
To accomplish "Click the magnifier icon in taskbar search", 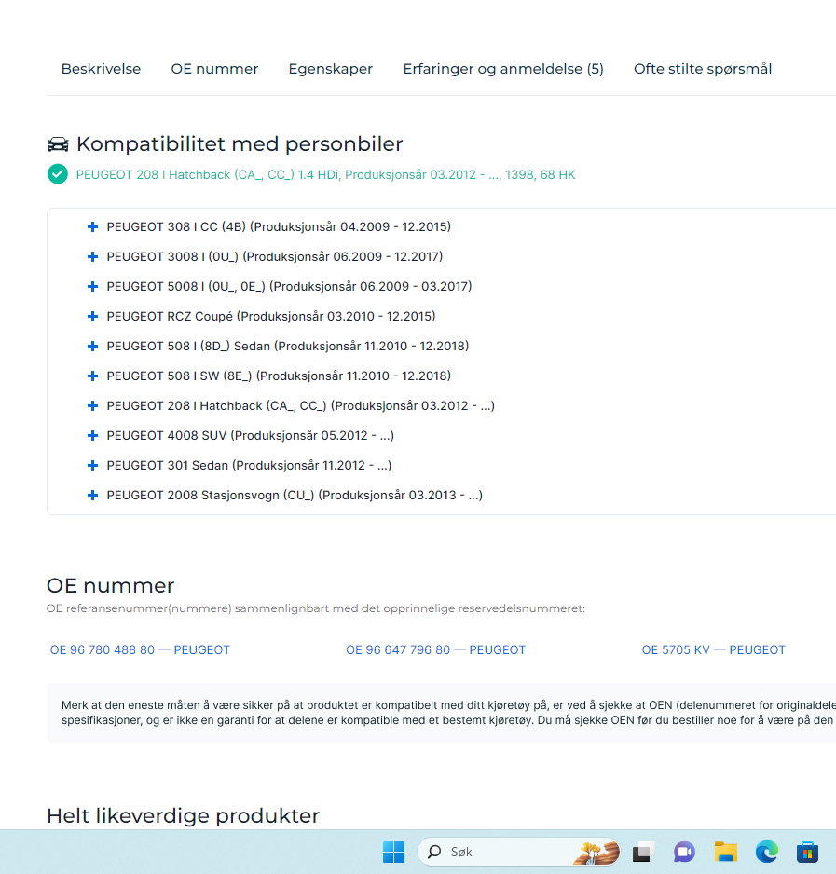I will pos(434,851).
